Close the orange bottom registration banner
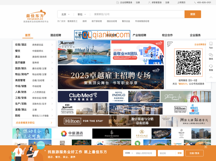Viewport: 216px width, 161px height. click(x=206, y=147)
